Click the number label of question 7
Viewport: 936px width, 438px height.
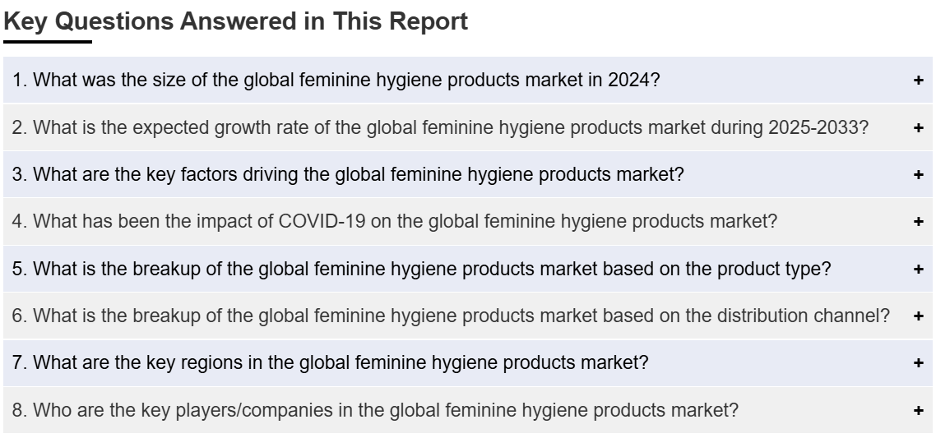20,363
